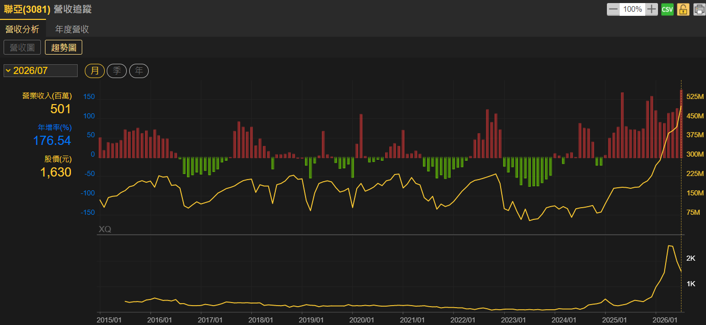
Task: Click the 450M right axis label
Action: pos(695,116)
